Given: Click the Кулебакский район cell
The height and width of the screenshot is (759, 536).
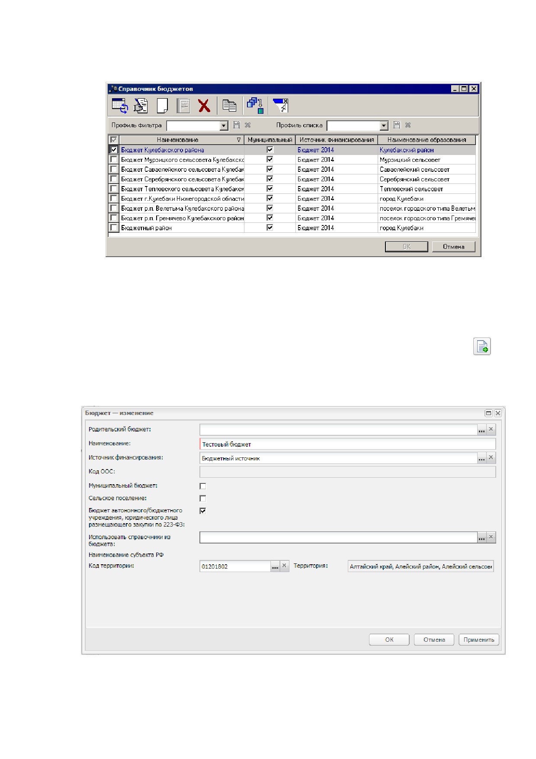Looking at the screenshot, I should 427,150.
